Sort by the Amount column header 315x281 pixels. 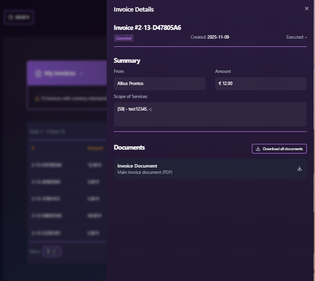95,148
